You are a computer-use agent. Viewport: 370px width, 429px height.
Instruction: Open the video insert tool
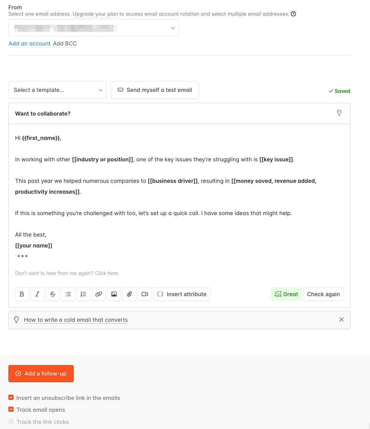[145, 294]
